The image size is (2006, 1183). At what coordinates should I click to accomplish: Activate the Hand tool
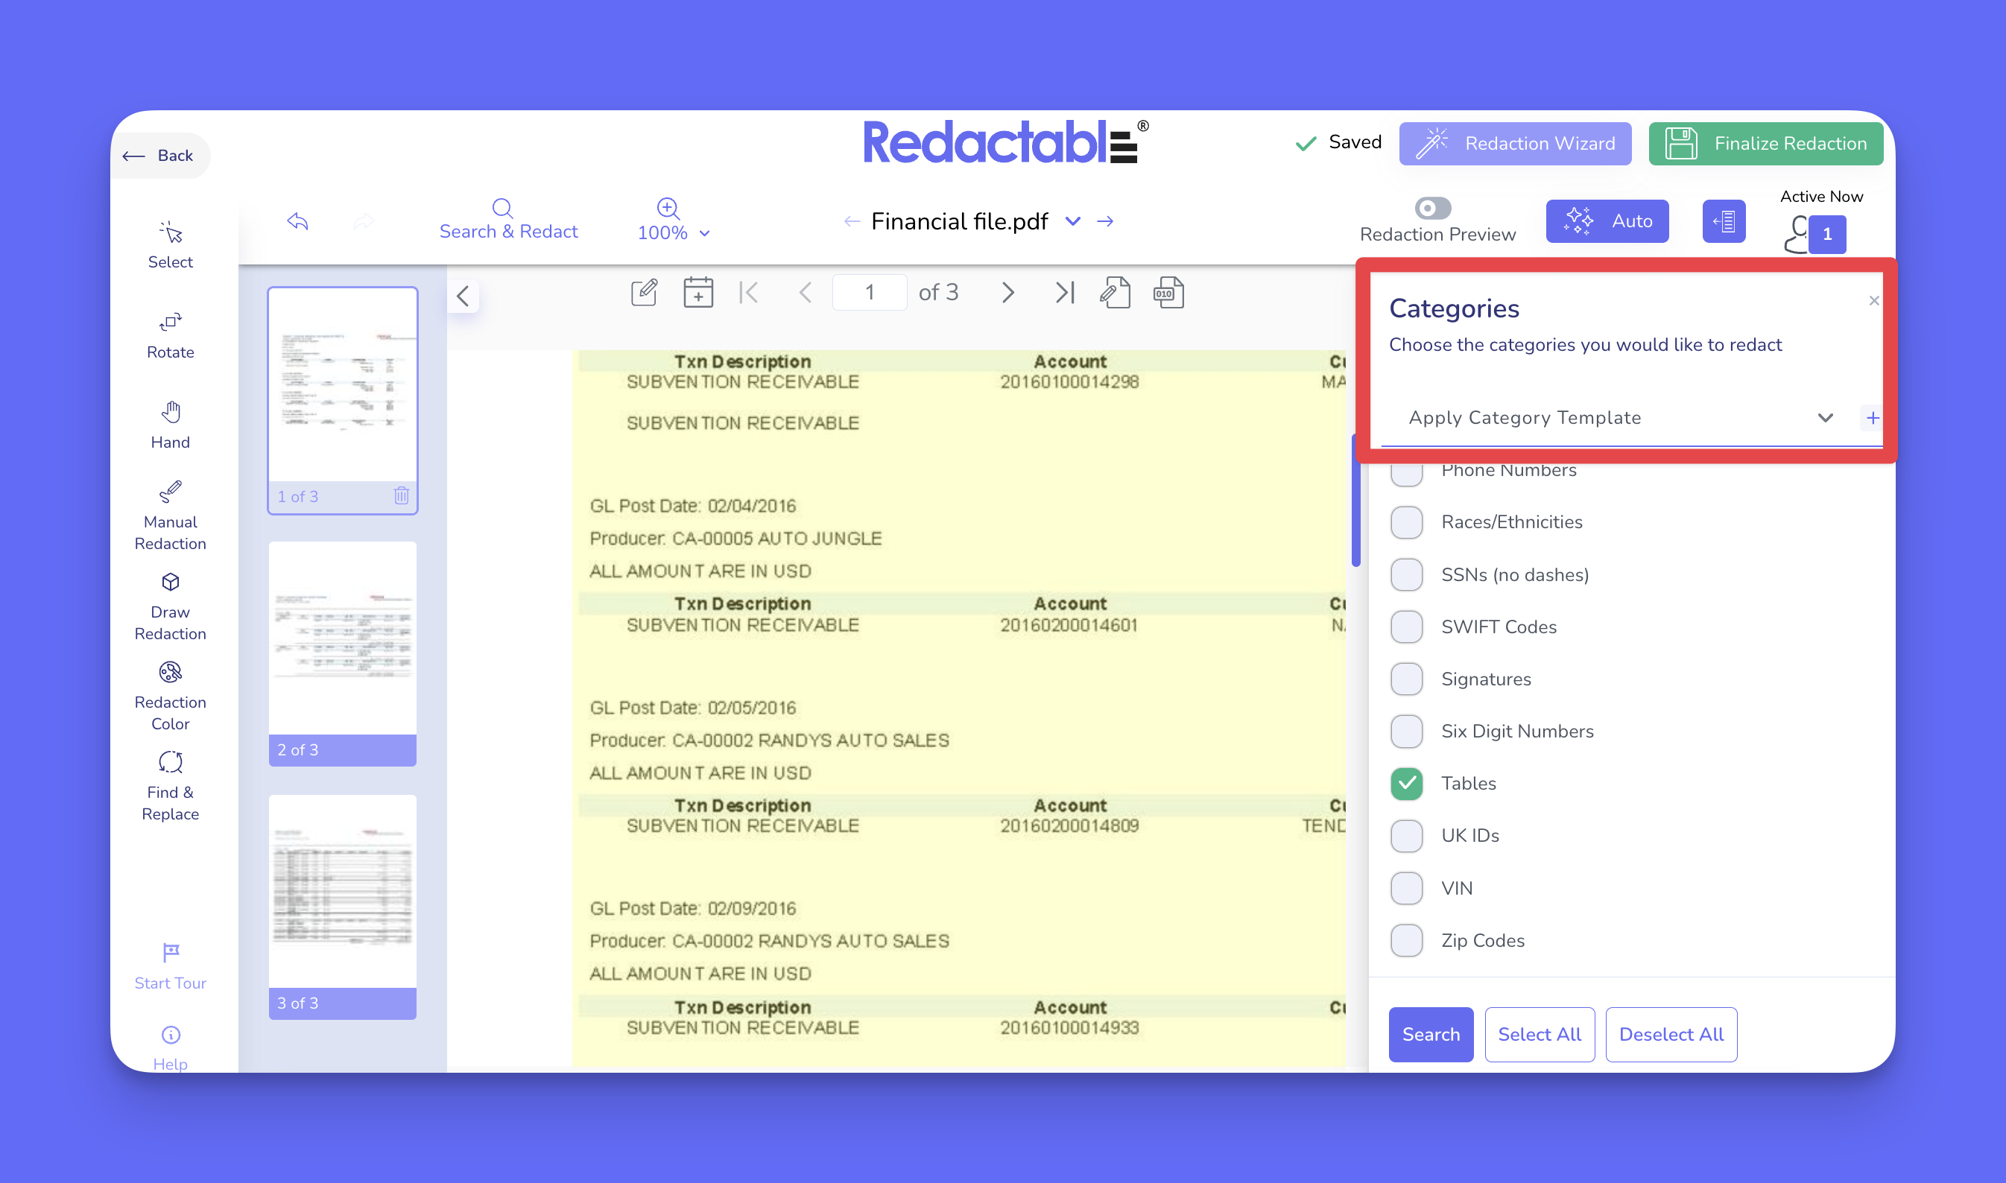pyautogui.click(x=170, y=424)
